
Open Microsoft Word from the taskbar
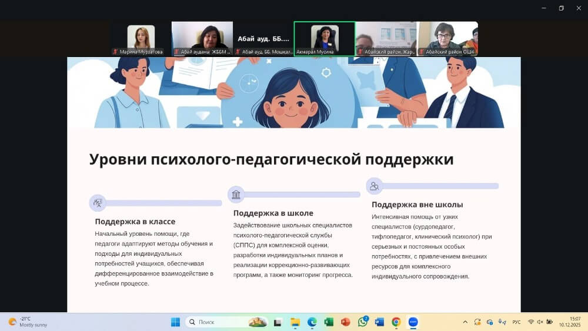pos(379,322)
